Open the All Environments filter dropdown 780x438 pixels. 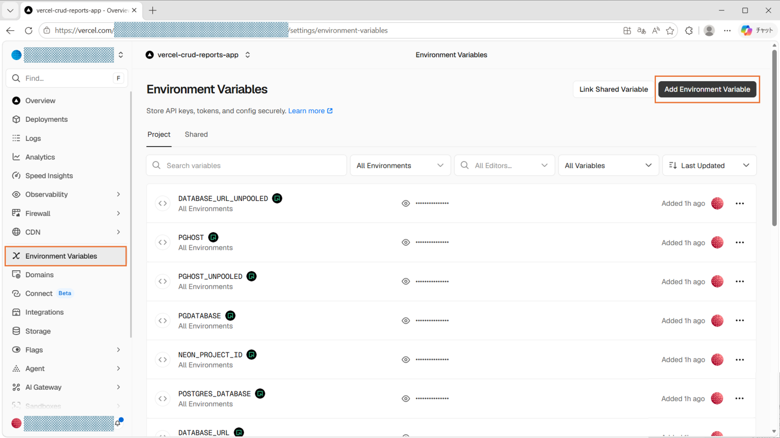(x=400, y=166)
